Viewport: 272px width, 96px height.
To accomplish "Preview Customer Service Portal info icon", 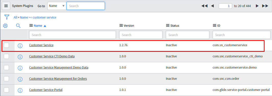I will [20, 90].
